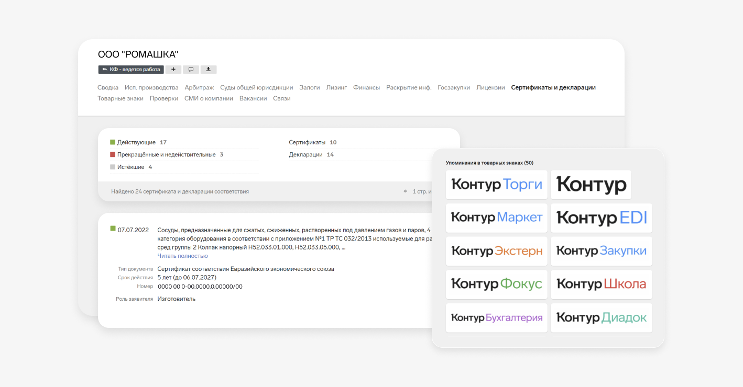Open the Лицензии tab

pos(490,88)
